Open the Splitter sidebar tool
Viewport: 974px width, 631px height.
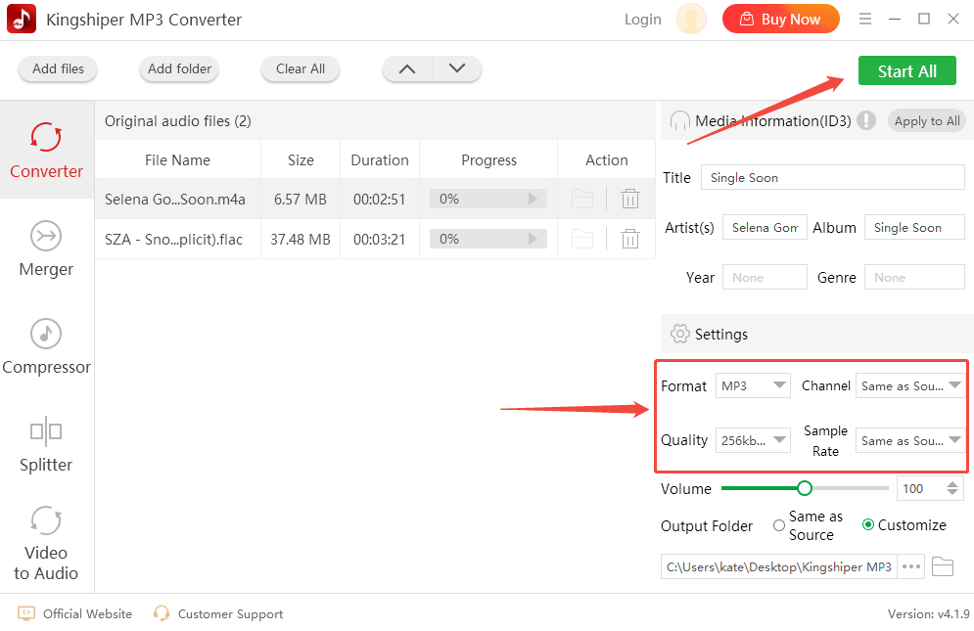47,444
